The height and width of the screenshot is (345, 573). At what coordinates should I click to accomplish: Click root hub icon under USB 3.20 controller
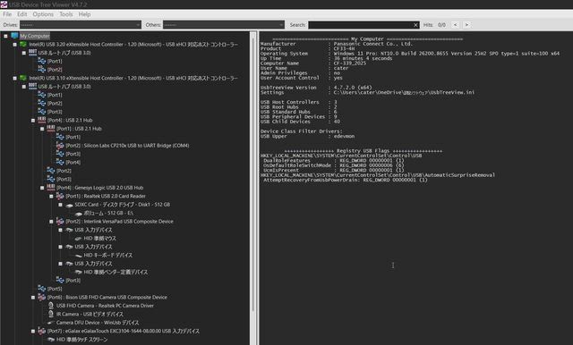(x=32, y=53)
